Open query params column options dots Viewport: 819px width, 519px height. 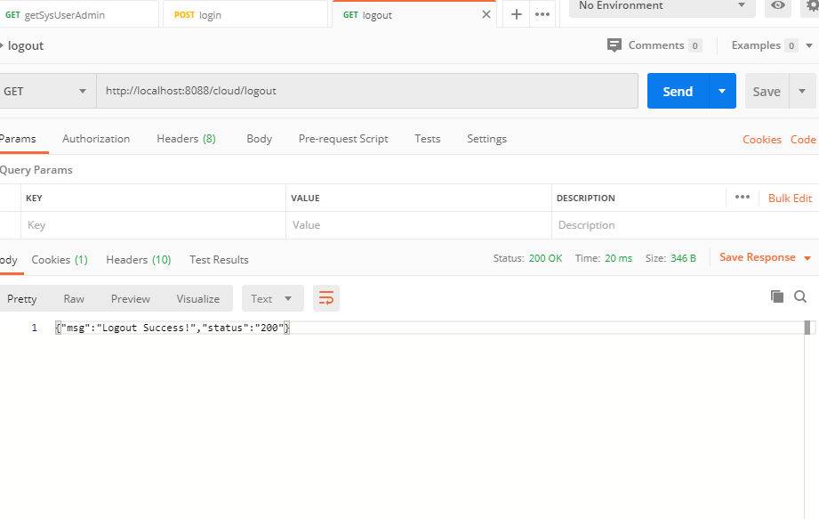743,197
